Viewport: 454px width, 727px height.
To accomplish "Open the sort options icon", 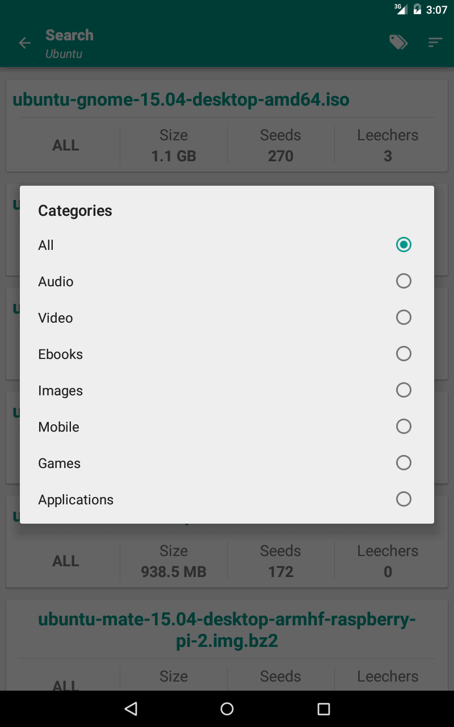I will [435, 42].
